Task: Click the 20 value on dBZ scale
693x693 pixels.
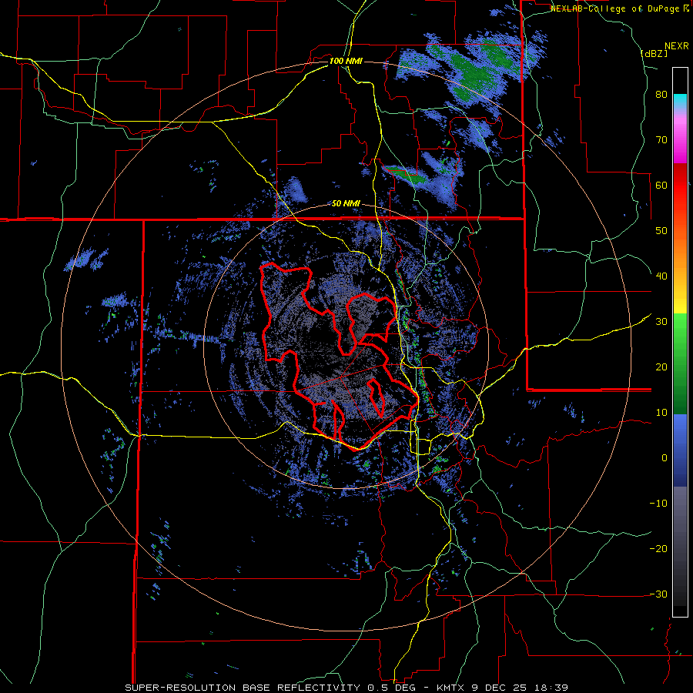Action: click(x=661, y=367)
